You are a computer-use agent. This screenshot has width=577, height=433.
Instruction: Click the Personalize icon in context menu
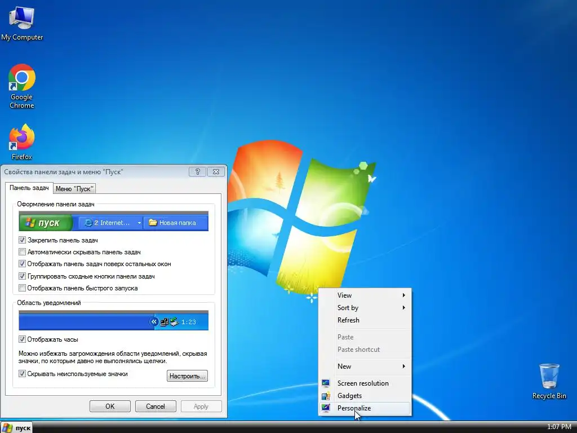click(x=326, y=408)
